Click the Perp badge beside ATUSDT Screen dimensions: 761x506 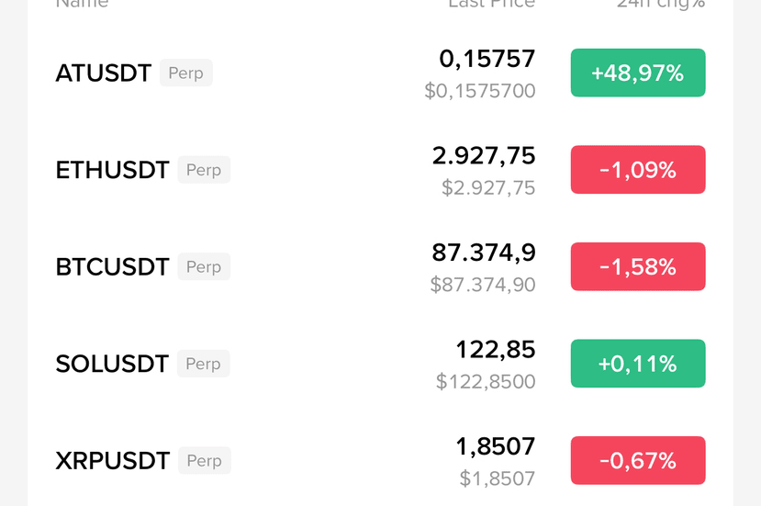coord(185,73)
